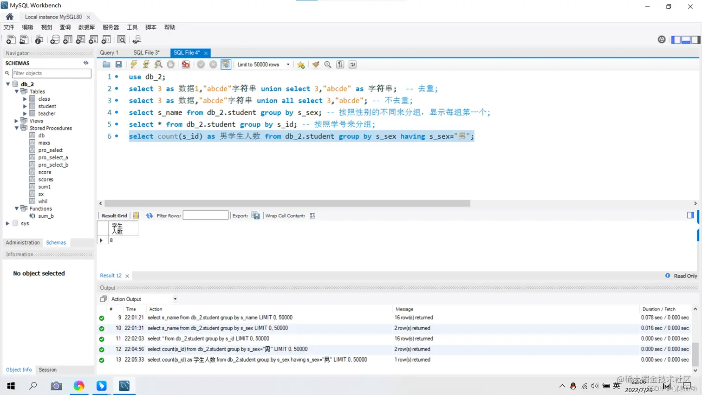Collapse the db_2 schema node
702x395 pixels.
click(x=8, y=84)
